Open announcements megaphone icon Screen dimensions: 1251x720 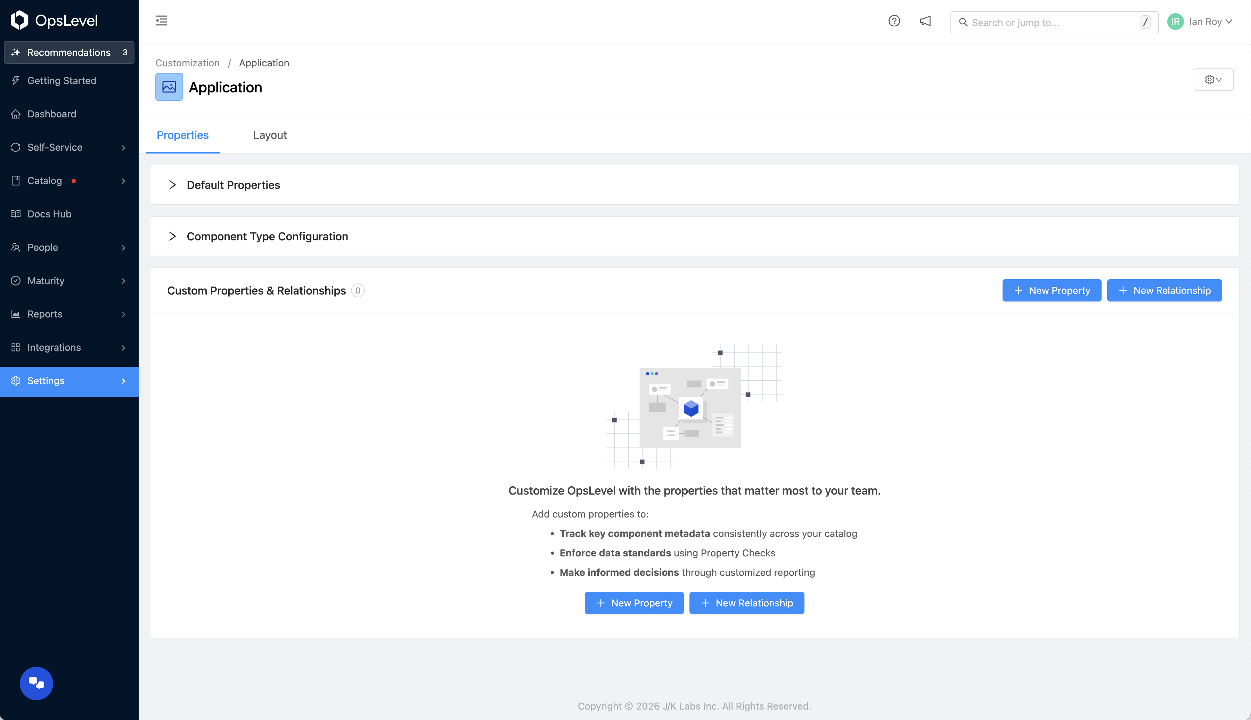point(925,21)
